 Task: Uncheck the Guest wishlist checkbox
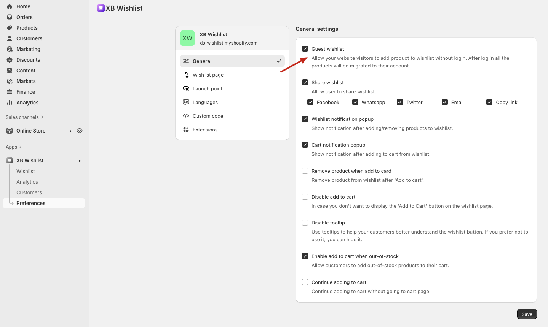305,49
